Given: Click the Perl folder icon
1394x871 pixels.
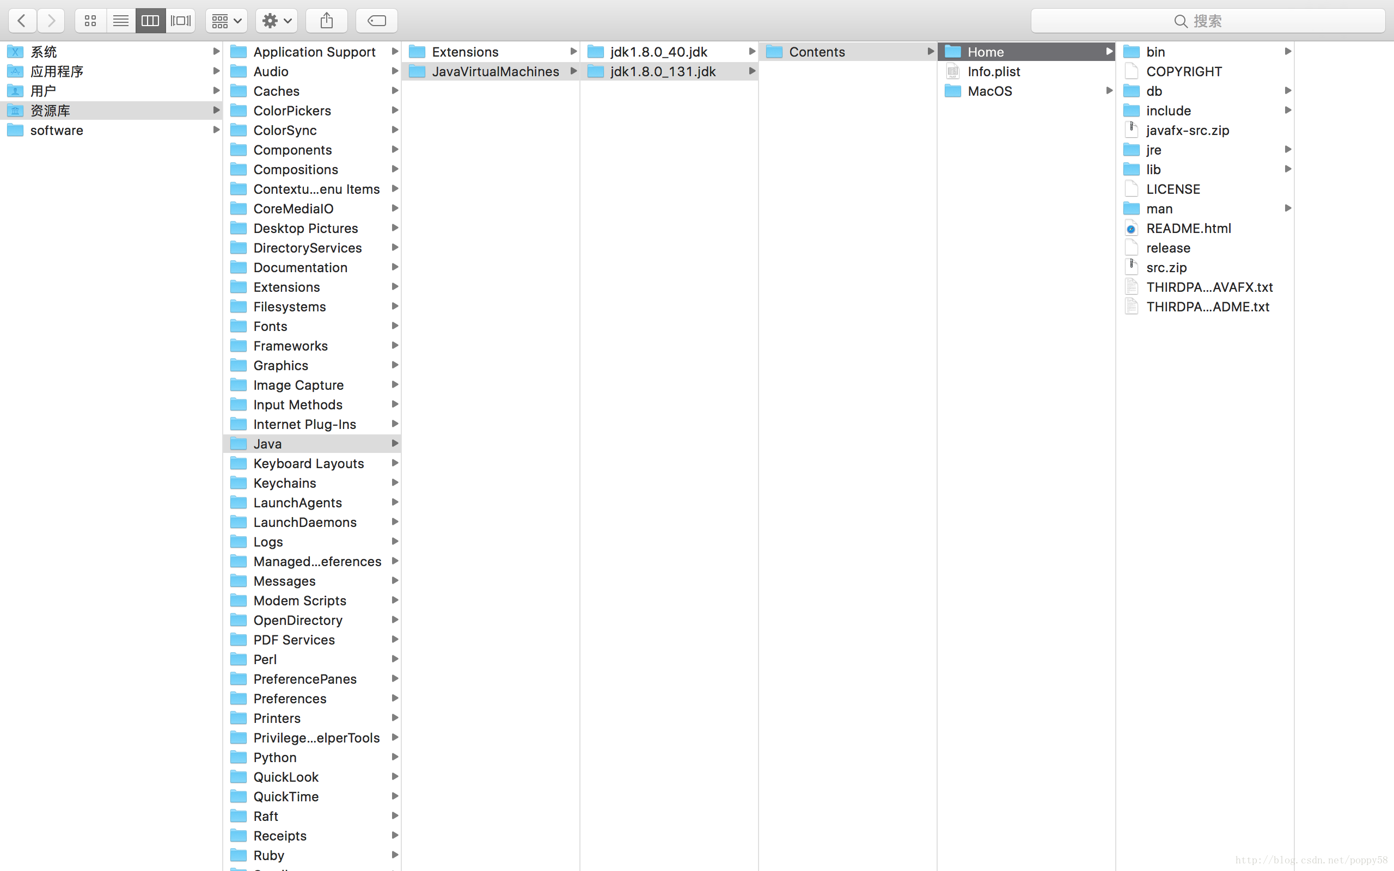Looking at the screenshot, I should 239,659.
